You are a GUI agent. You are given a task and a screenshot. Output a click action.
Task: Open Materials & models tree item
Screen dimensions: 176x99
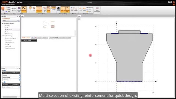(x=10, y=42)
